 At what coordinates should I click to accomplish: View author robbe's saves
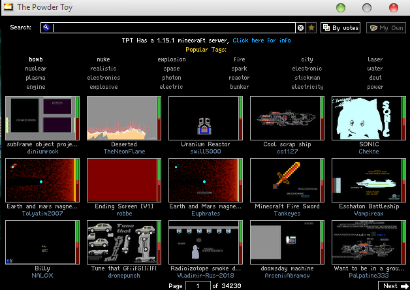(x=124, y=214)
